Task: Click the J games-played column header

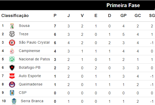Action: tap(68, 16)
